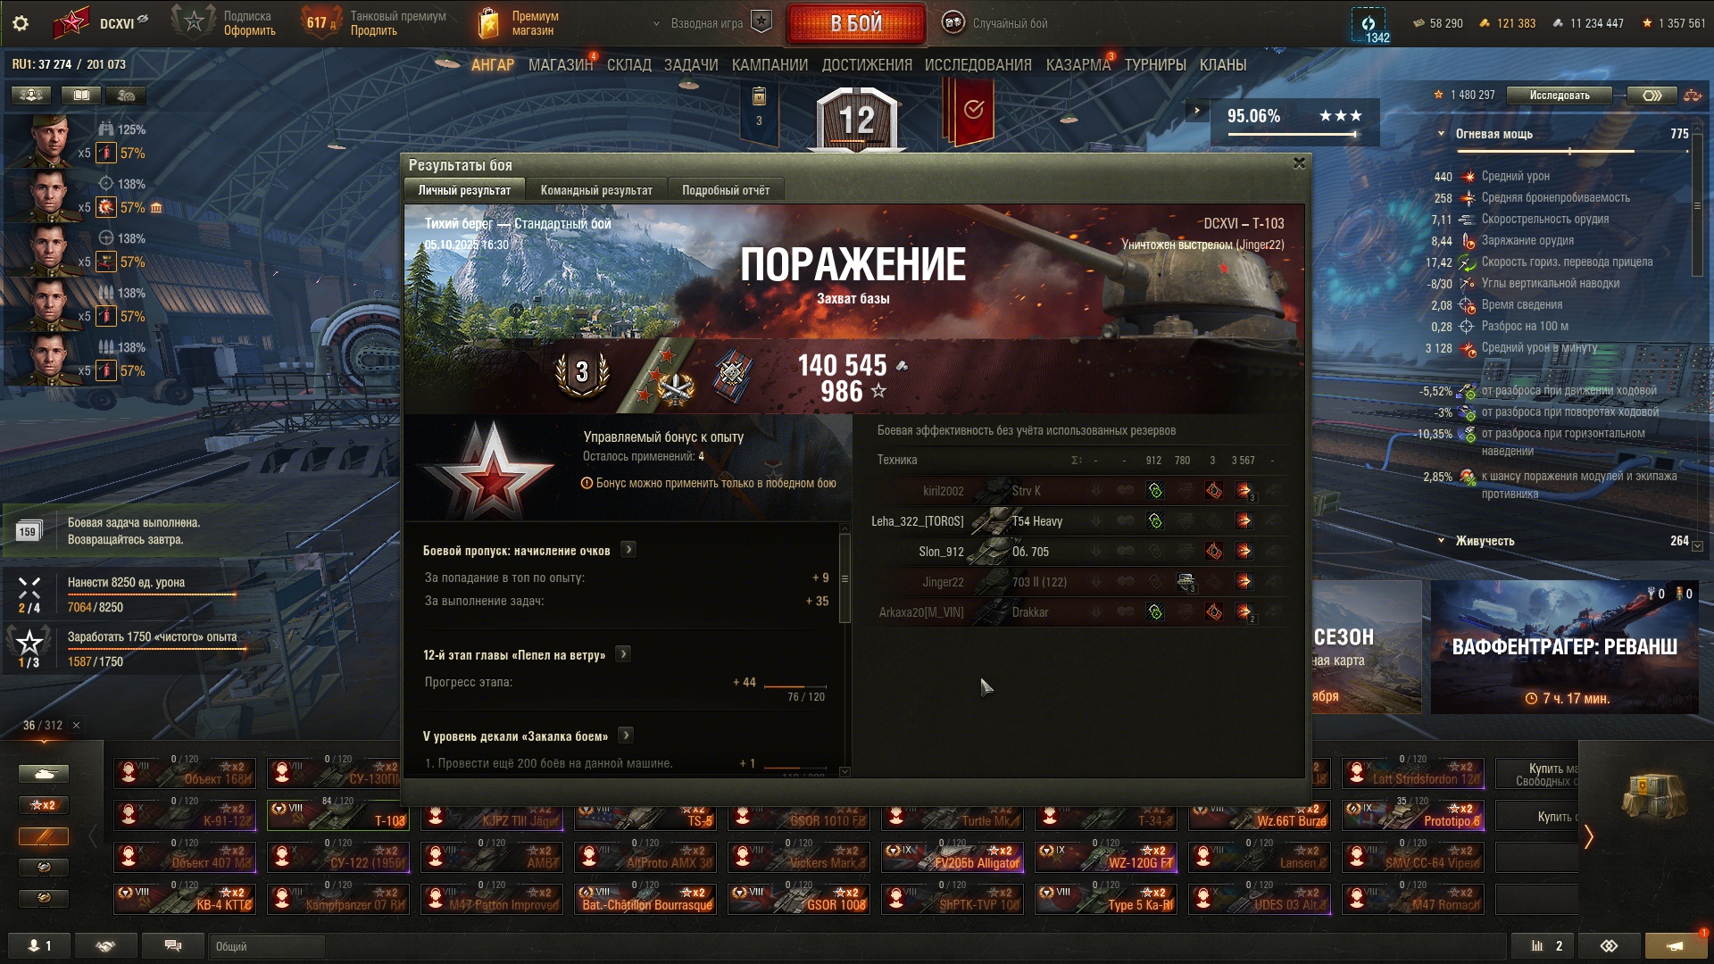
Task: Collapse the Огневая мощь section
Action: (1441, 134)
